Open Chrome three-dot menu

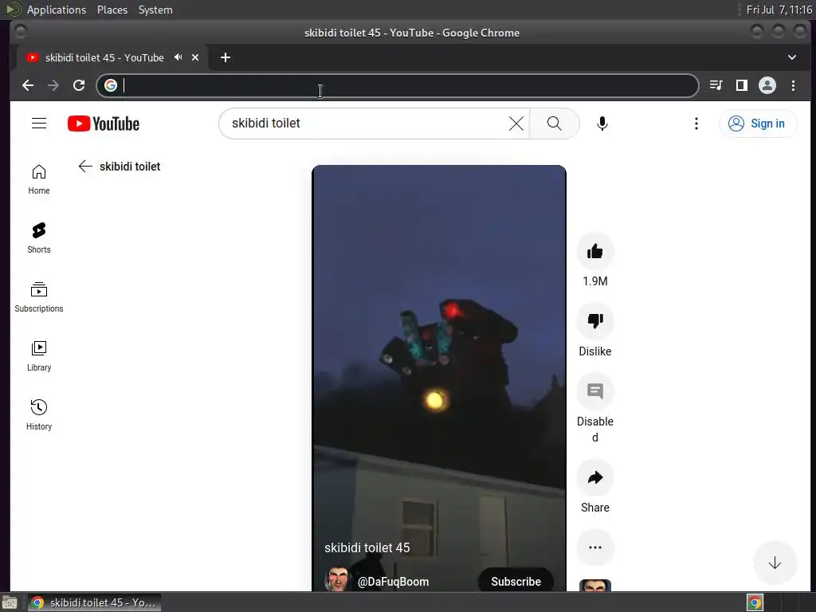pyautogui.click(x=793, y=85)
